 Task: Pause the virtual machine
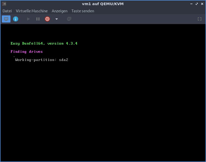[x=38, y=19]
